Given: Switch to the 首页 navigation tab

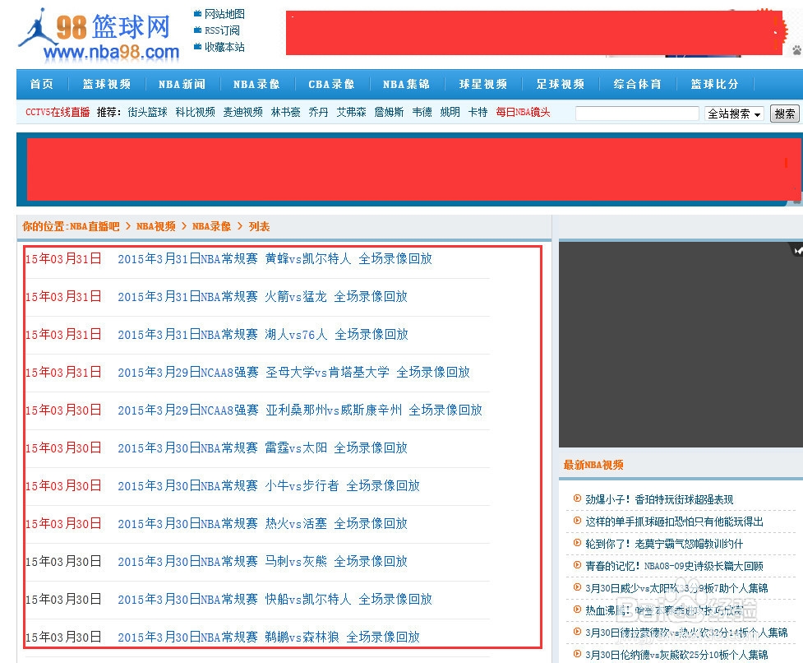Looking at the screenshot, I should click(41, 84).
